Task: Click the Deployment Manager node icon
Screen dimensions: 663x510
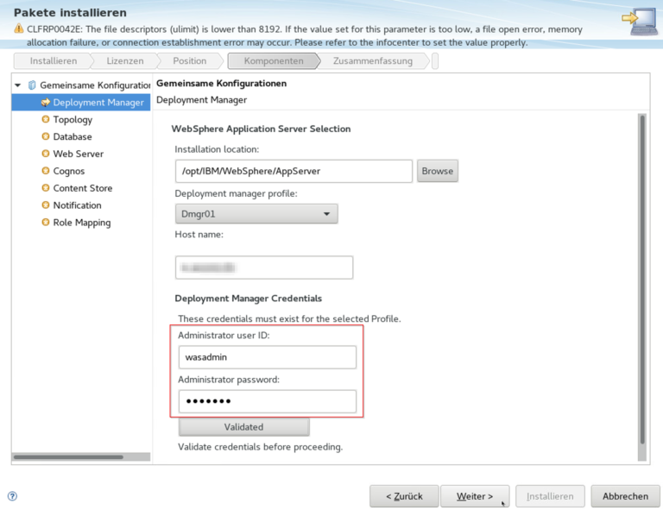Action: (46, 103)
